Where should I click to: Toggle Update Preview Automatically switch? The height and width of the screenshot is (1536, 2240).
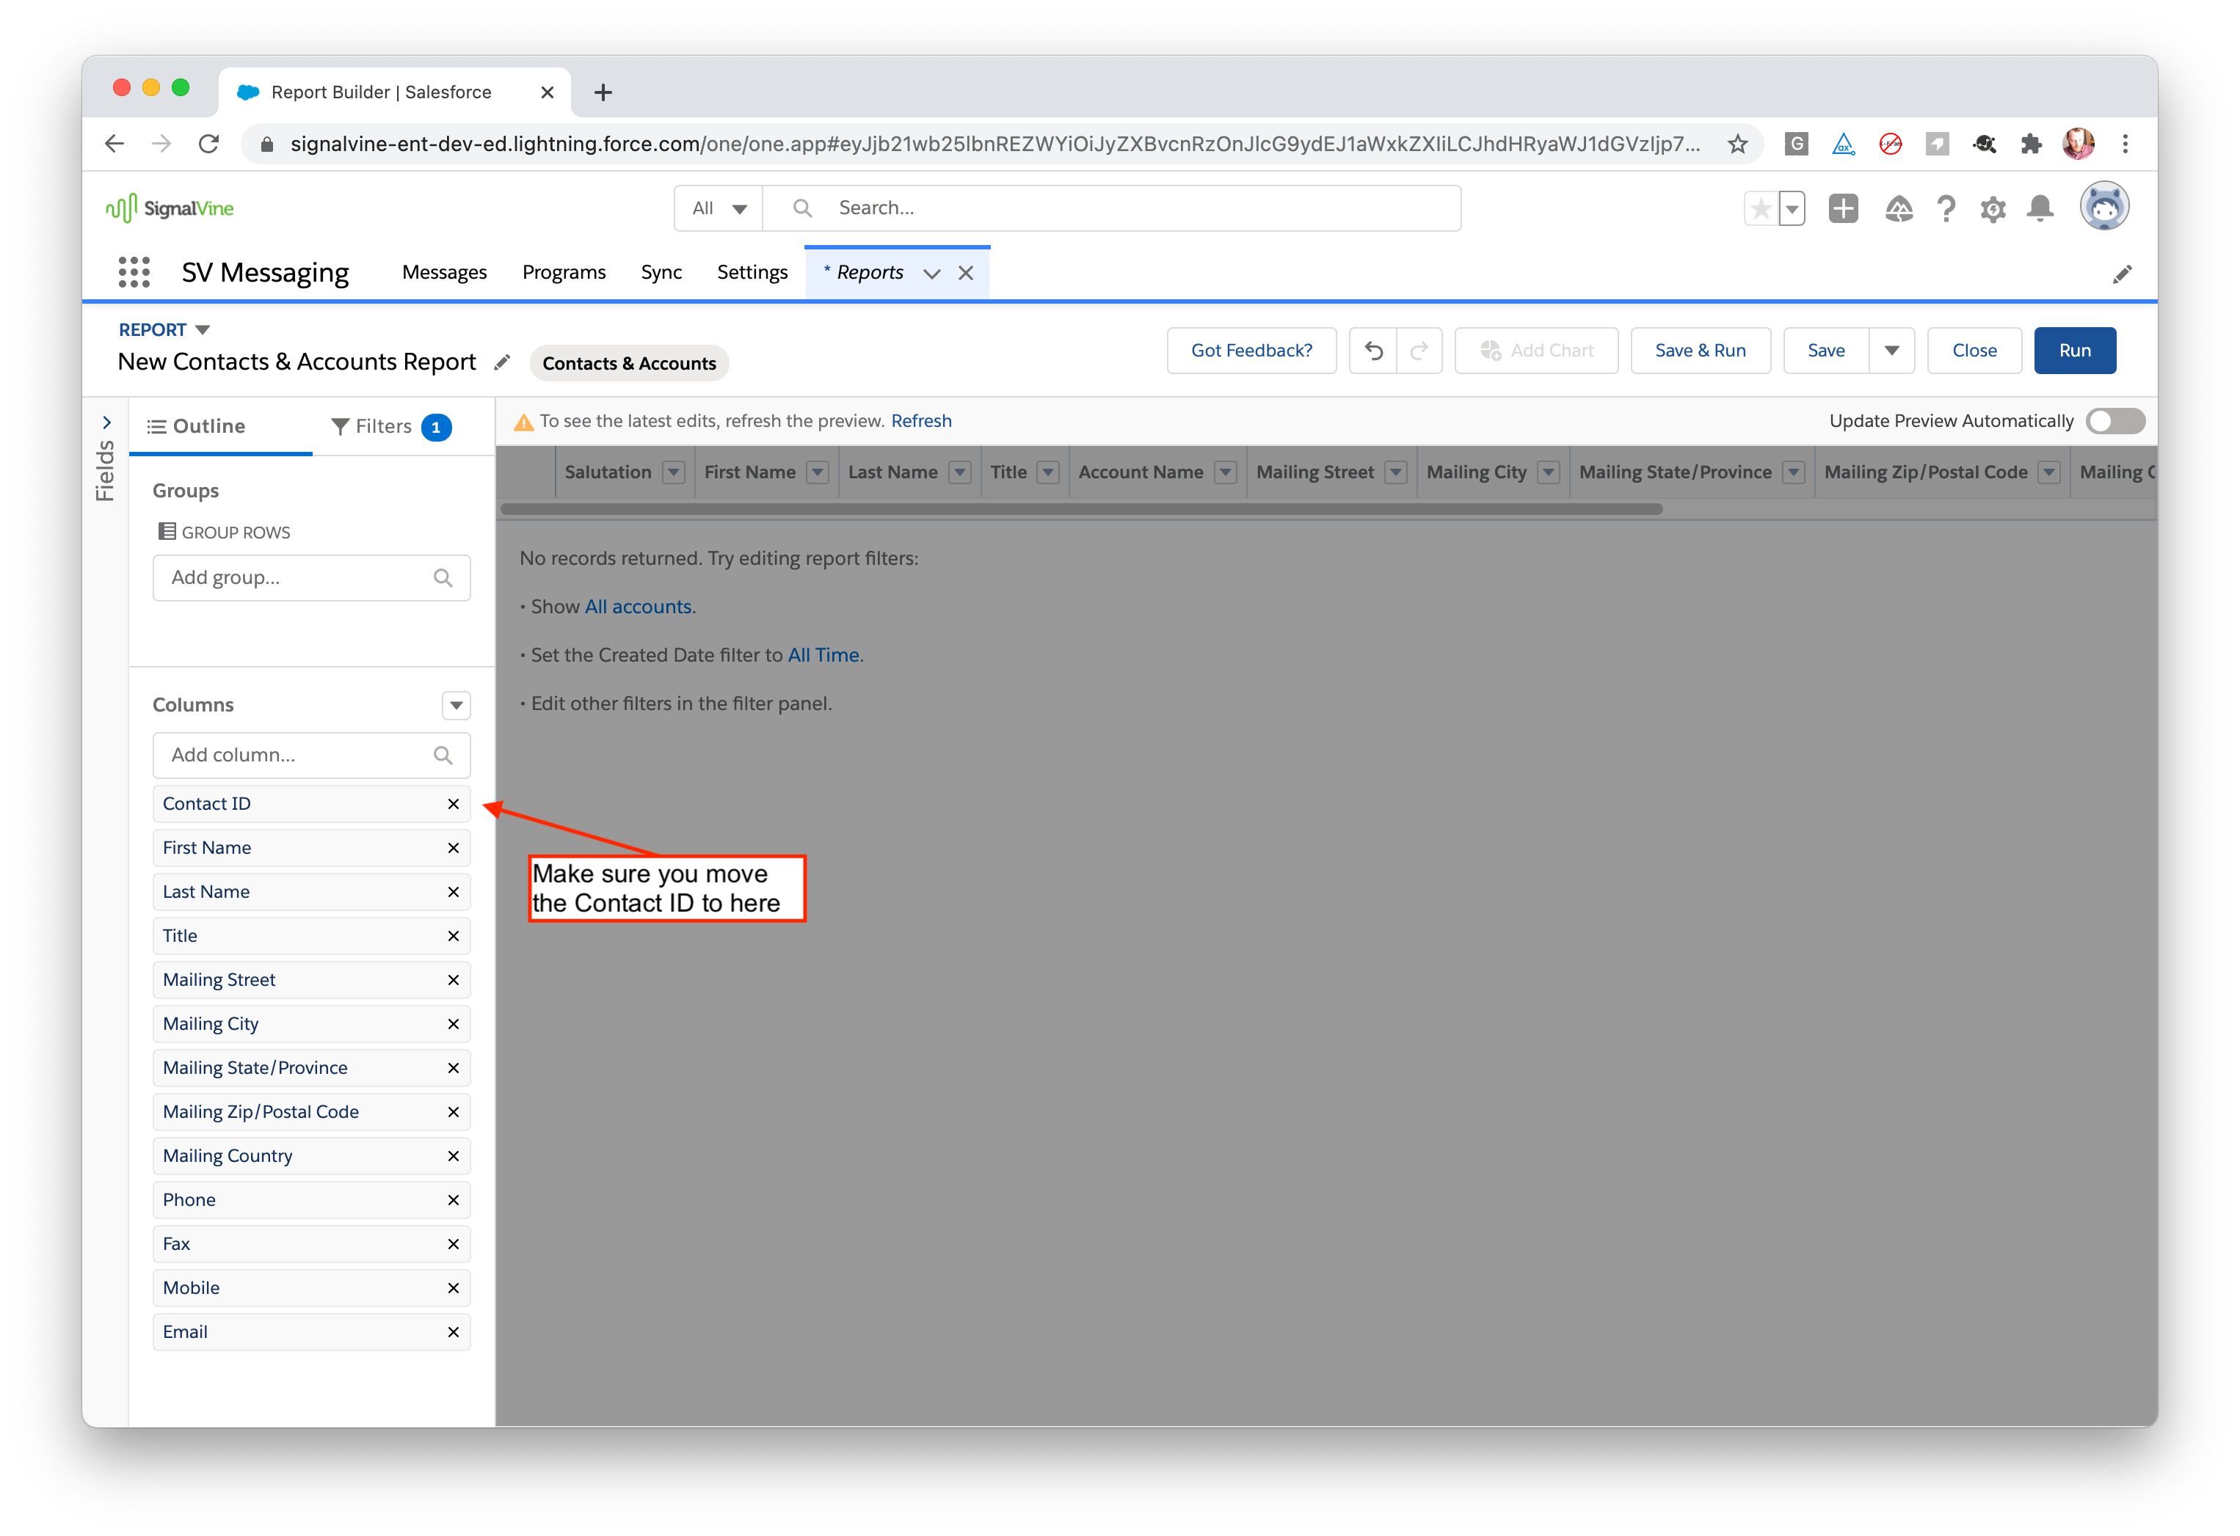2116,421
